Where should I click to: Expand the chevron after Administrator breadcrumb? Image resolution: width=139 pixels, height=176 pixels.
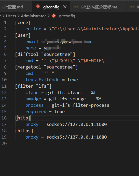(x=49, y=16)
